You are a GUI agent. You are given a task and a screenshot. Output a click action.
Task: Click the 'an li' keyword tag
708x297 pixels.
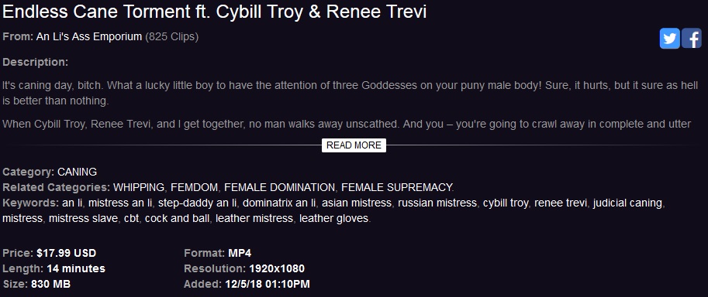72,203
